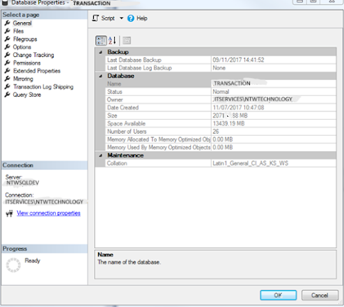This screenshot has height=307, width=344.
Task: Open View connection properties link
Action: (49, 213)
